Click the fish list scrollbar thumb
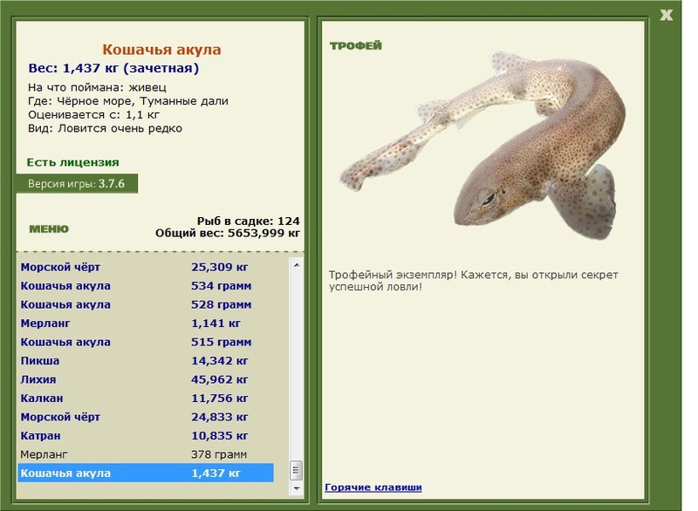The height and width of the screenshot is (511, 698). [297, 471]
